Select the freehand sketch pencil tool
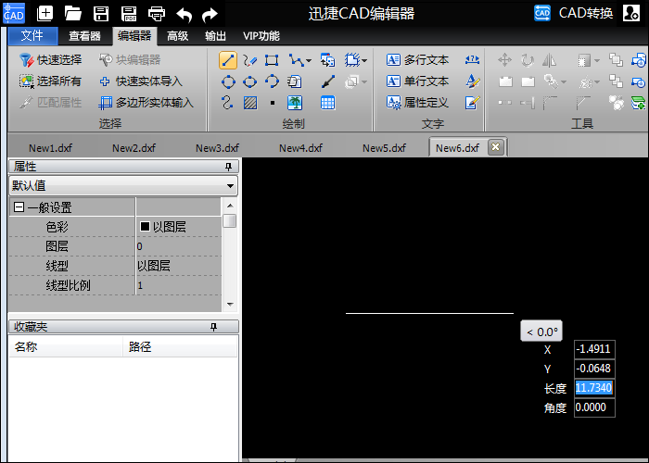This screenshot has height=463, width=649. point(249,60)
